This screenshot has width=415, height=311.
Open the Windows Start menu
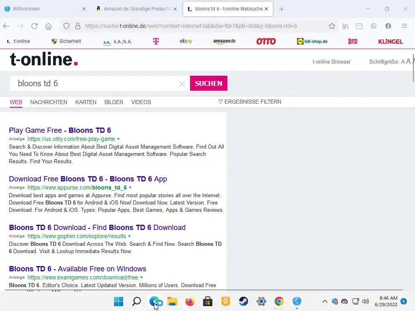click(119, 301)
